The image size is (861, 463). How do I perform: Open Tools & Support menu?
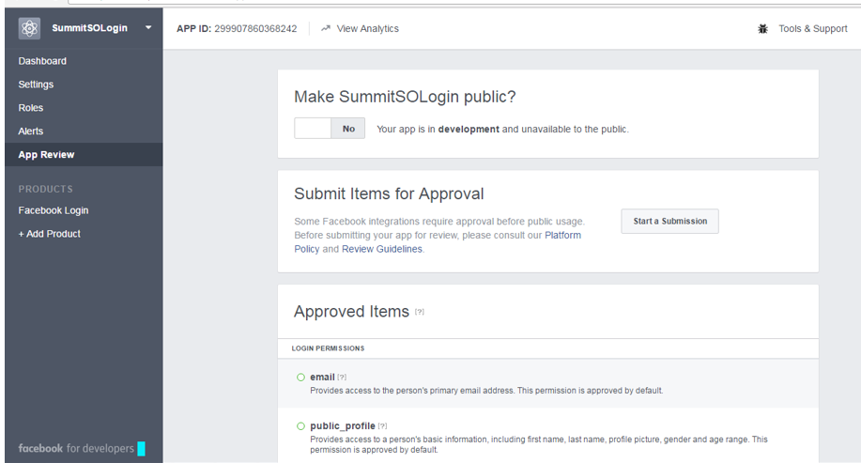point(812,29)
